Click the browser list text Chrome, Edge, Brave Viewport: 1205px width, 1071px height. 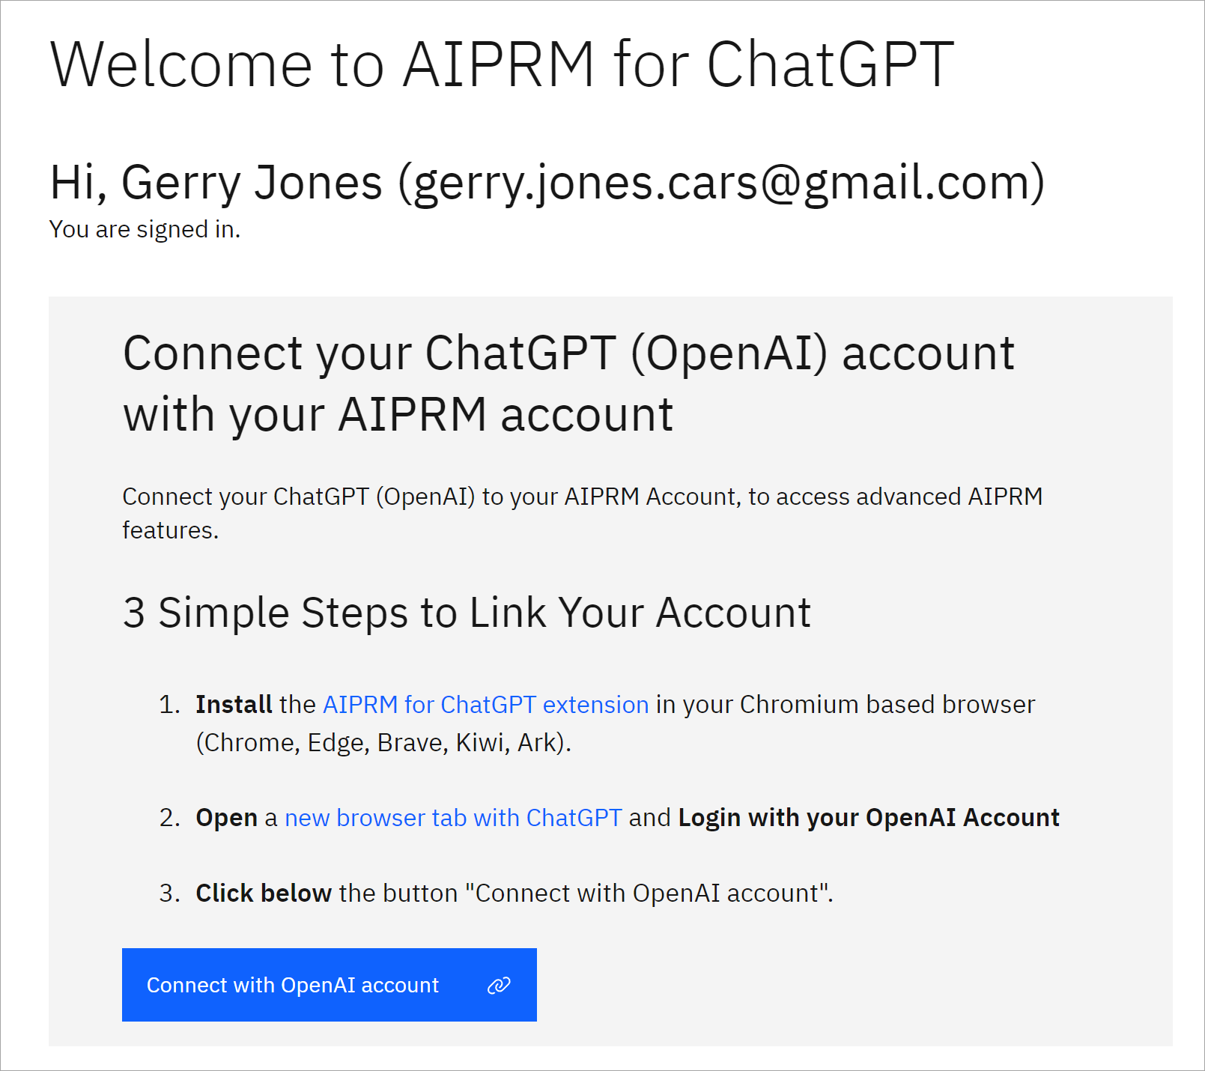[x=382, y=742]
